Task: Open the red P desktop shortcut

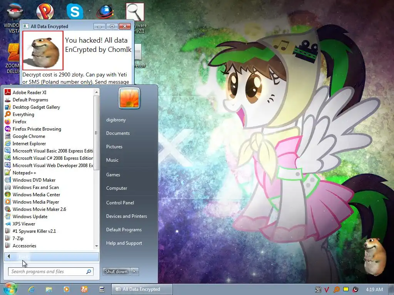Action: click(45, 11)
